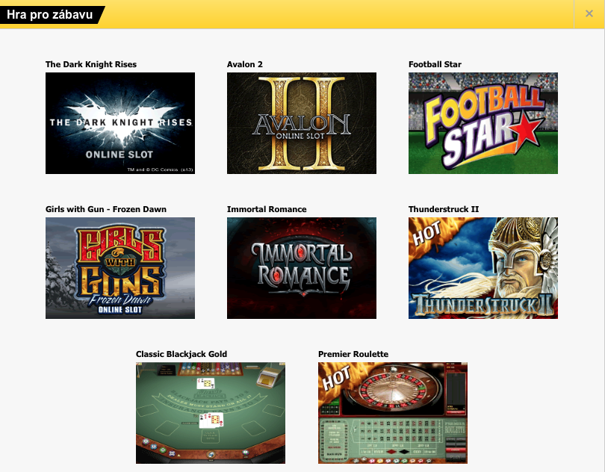
Task: Click the 'Thunderstruck II' title text
Action: (x=444, y=209)
